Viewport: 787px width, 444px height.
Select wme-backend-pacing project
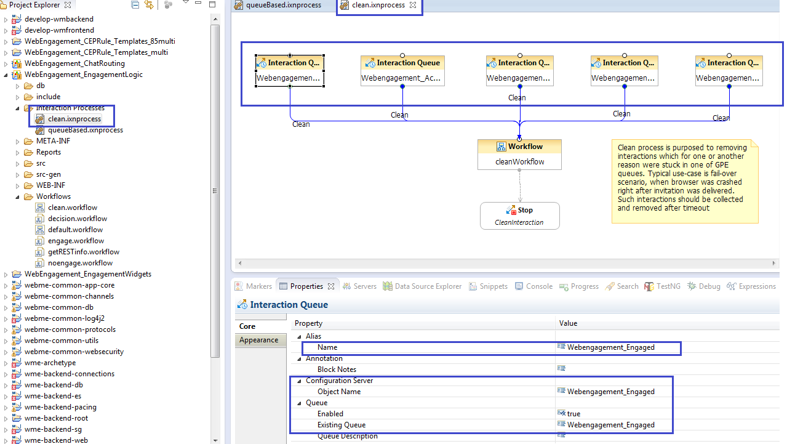pyautogui.click(x=60, y=407)
